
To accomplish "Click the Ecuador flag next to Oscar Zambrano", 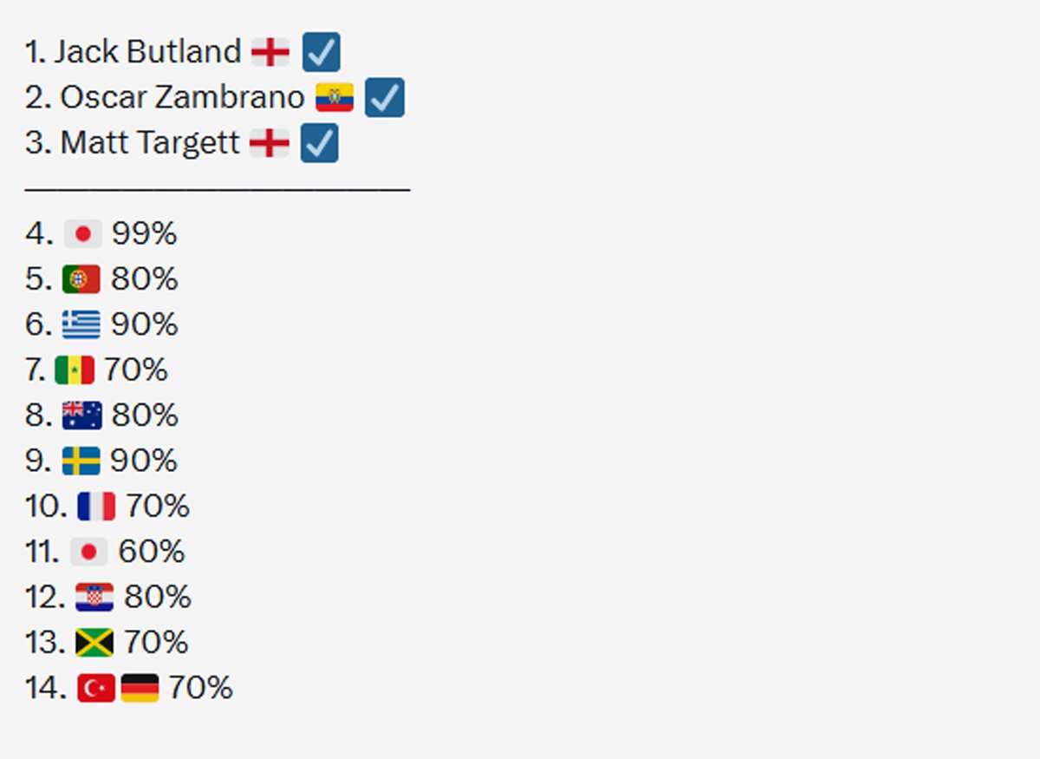I will point(335,97).
